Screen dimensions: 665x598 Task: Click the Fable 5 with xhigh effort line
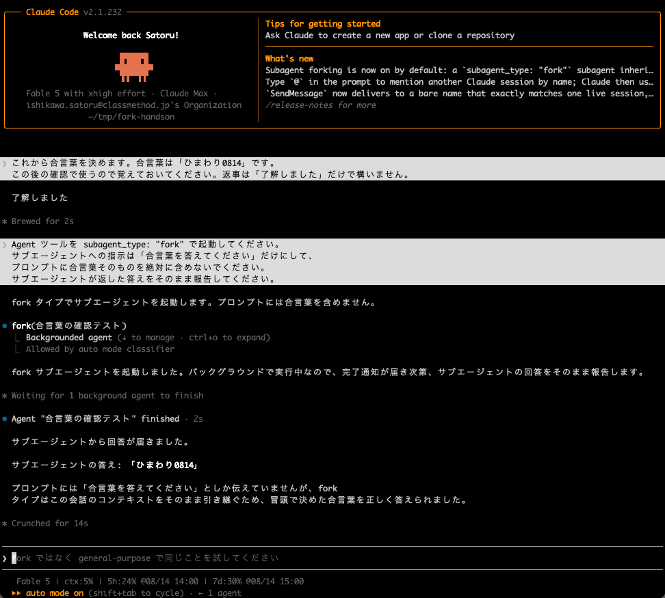pyautogui.click(x=121, y=94)
